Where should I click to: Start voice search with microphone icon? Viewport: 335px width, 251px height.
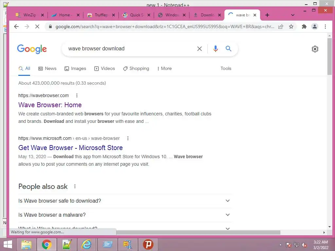[x=216, y=49]
